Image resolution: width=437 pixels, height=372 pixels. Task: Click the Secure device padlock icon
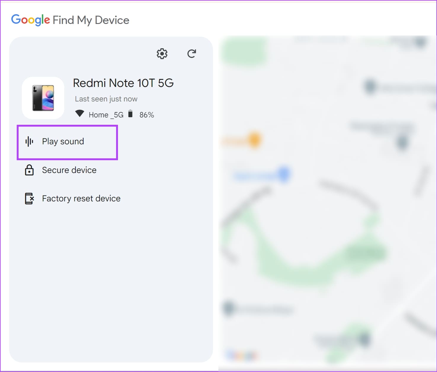tap(29, 170)
